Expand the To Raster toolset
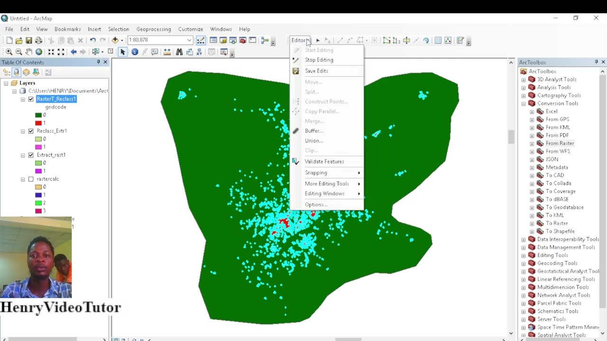Image resolution: width=607 pixels, height=341 pixels. (x=532, y=224)
